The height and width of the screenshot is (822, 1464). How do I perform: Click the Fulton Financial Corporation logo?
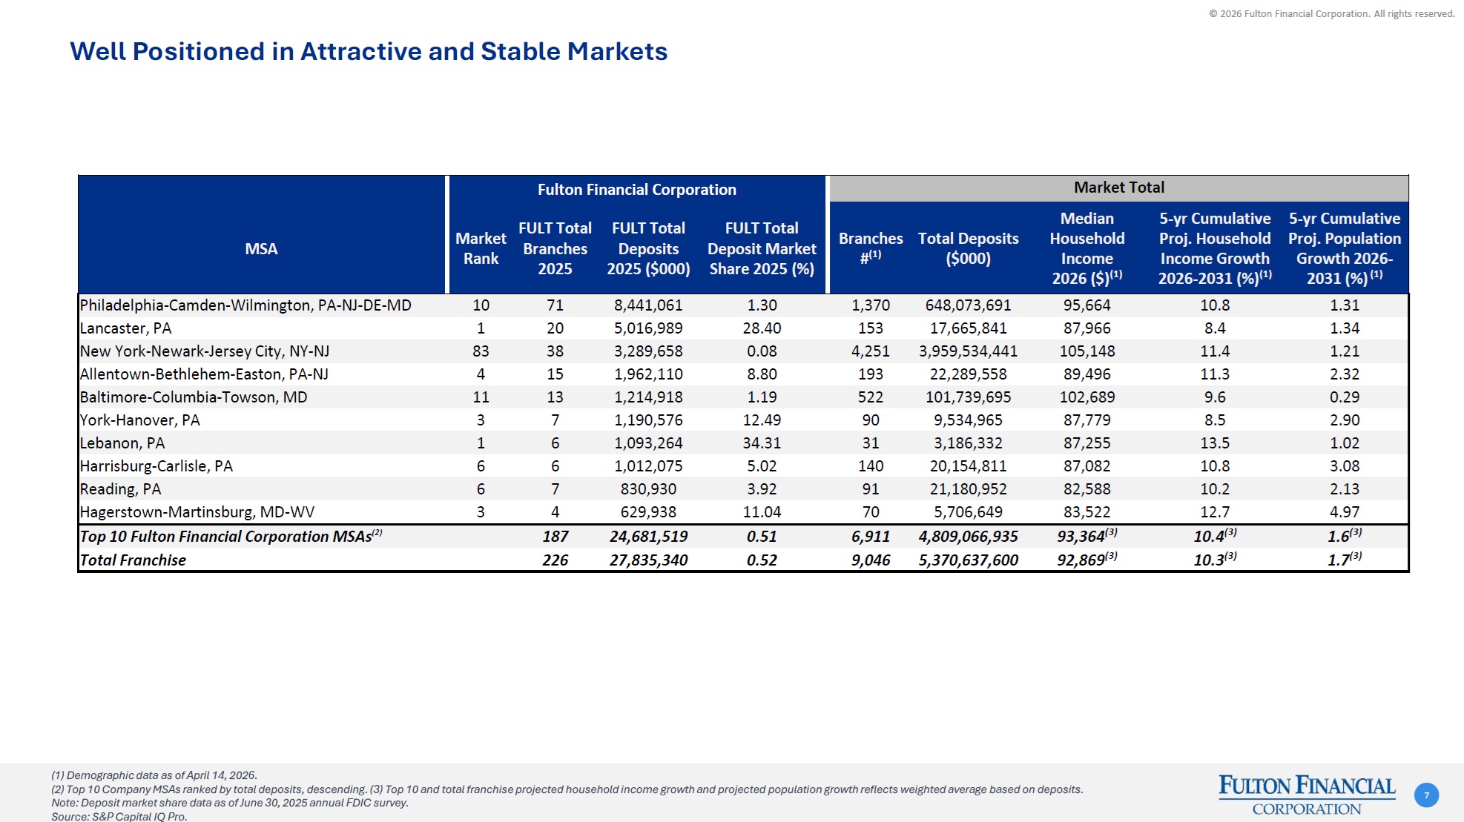1307,795
